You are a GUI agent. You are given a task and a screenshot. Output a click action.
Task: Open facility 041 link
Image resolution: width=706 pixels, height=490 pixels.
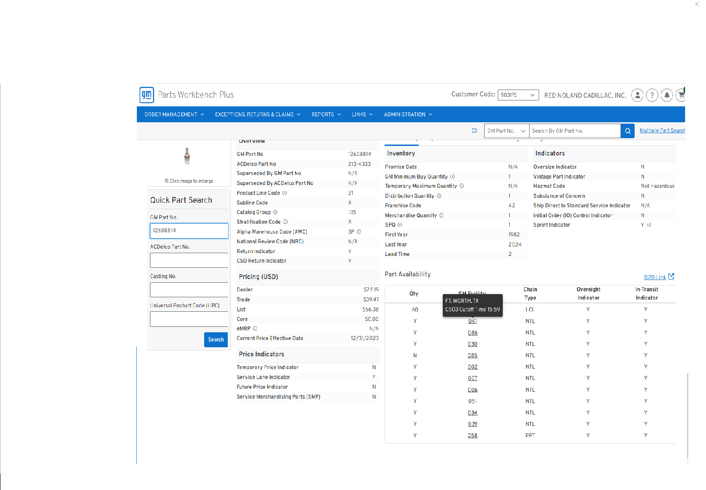[473, 321]
